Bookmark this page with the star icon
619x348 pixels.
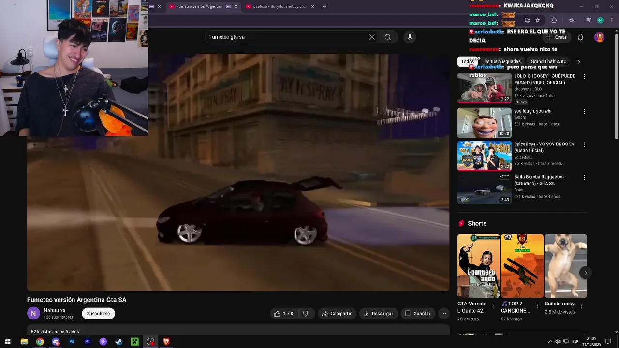[x=538, y=20]
